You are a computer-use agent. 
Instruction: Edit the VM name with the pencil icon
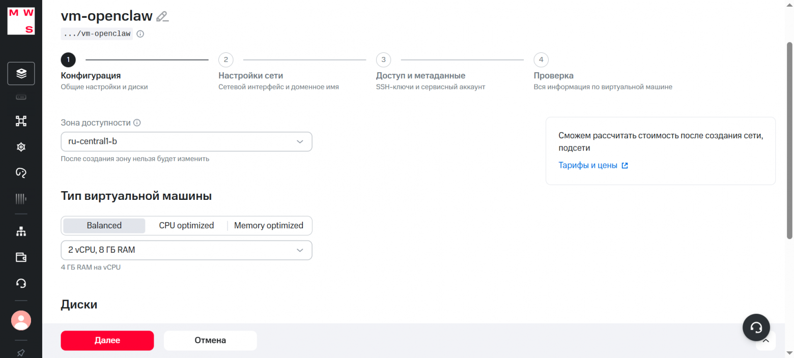click(162, 16)
